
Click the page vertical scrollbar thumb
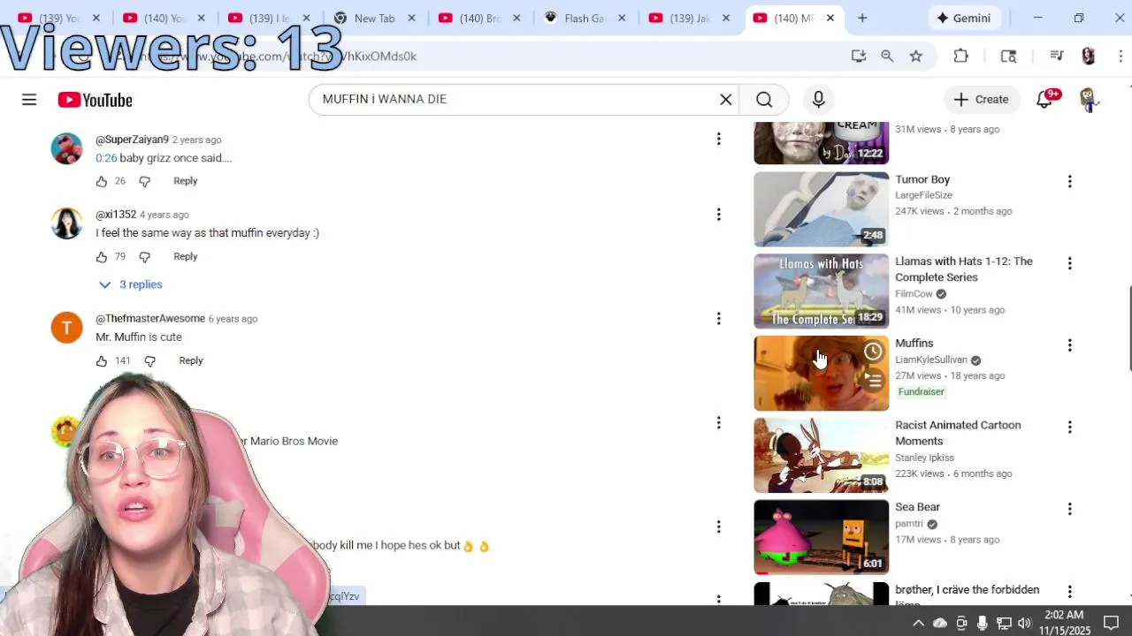tap(1128, 329)
